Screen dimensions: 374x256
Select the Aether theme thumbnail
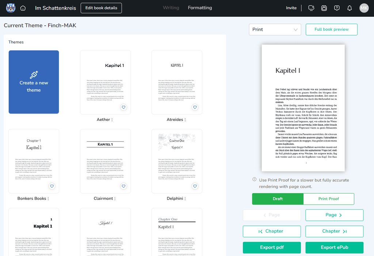tap(106, 82)
